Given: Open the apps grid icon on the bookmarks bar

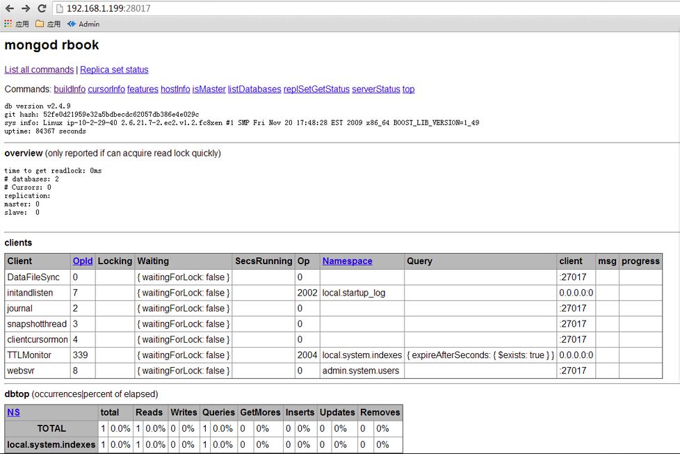Looking at the screenshot, I should pyautogui.click(x=8, y=24).
